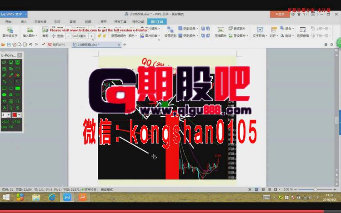
Task: Click the 设置阴影 shadow toggle icon
Action: pyautogui.click(x=170, y=30)
